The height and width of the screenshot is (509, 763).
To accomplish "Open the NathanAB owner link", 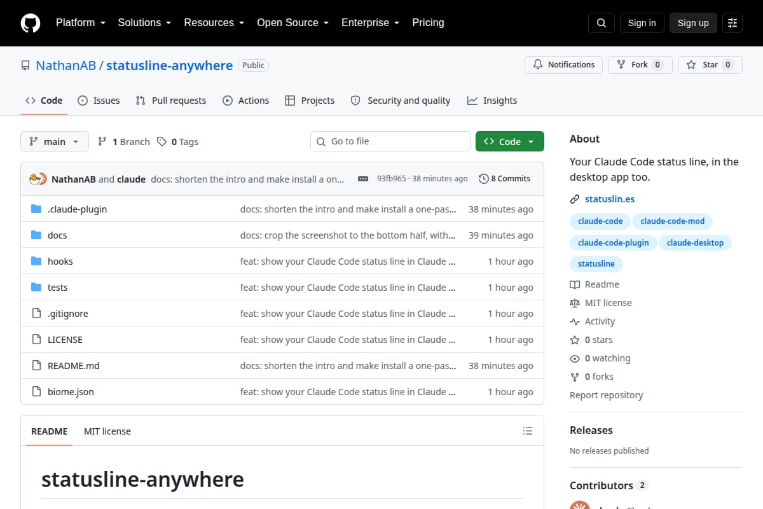I will pyautogui.click(x=66, y=66).
